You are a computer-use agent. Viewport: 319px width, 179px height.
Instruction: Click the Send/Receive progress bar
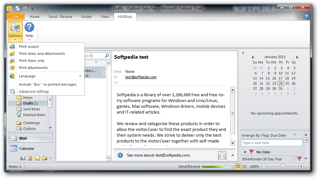click(216, 166)
